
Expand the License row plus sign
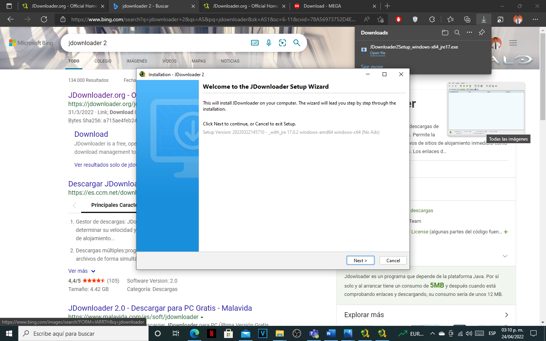coord(506,232)
